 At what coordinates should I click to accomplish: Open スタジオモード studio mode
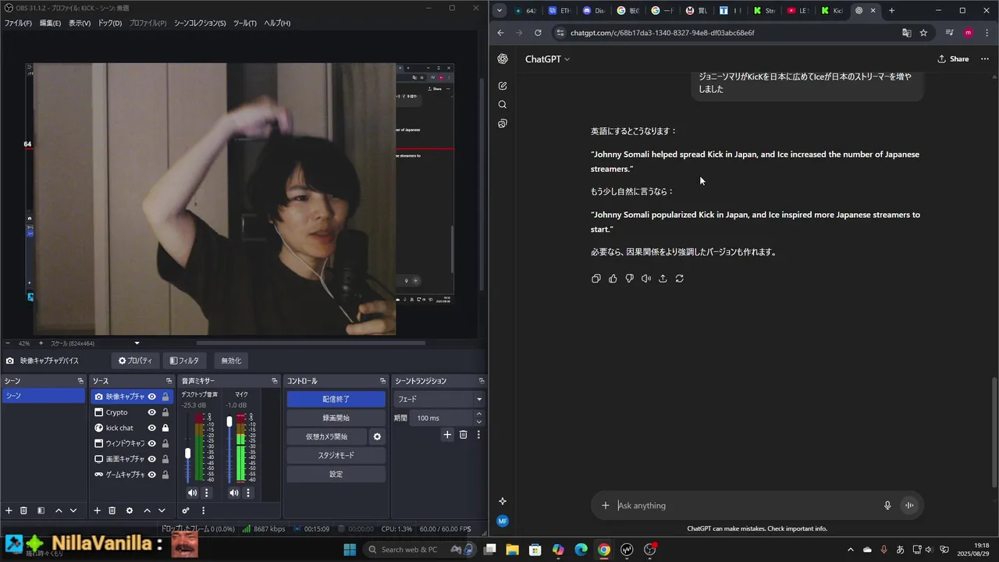[336, 455]
